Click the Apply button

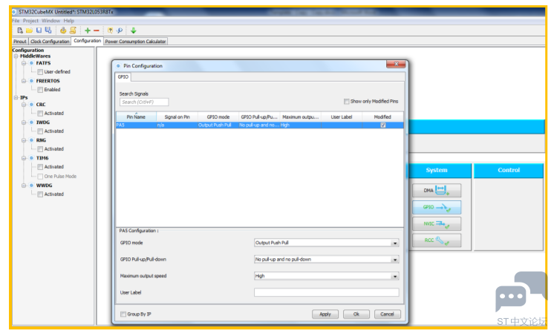coord(325,314)
